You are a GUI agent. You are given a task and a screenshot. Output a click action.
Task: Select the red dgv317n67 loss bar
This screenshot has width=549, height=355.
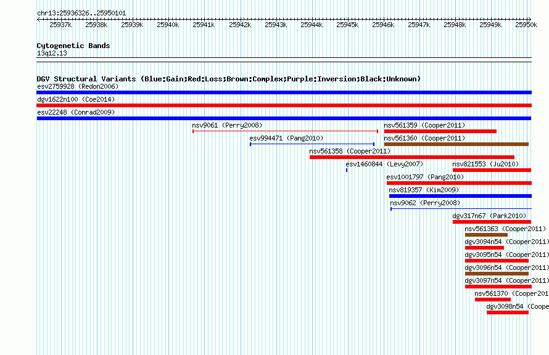[492, 222]
